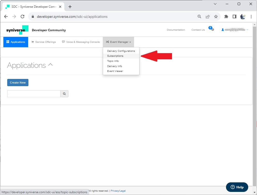257x195 pixels.
Task: Click the Syniverse logo
Action: 17,30
